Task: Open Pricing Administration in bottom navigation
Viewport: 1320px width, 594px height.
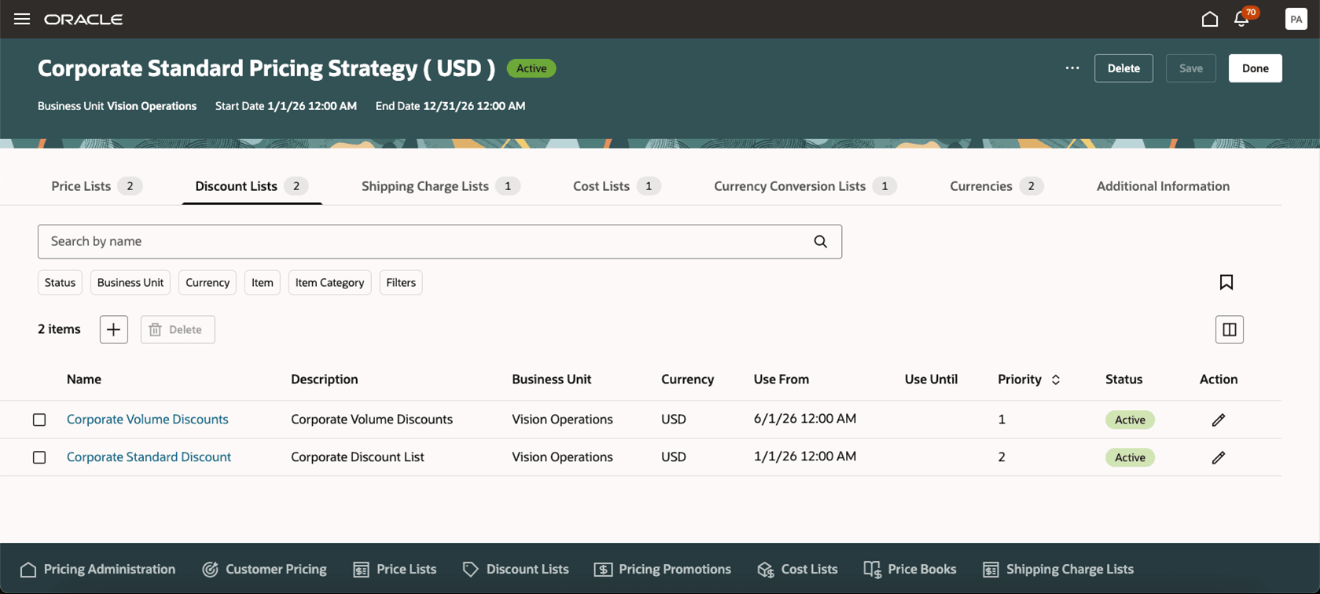Action: tap(97, 569)
